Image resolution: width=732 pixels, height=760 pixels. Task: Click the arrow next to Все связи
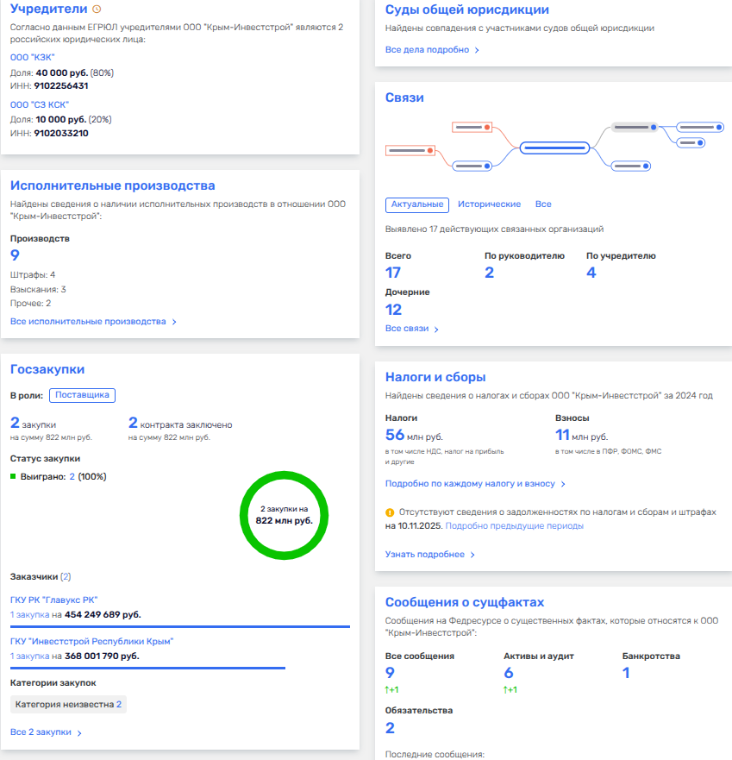coord(436,330)
